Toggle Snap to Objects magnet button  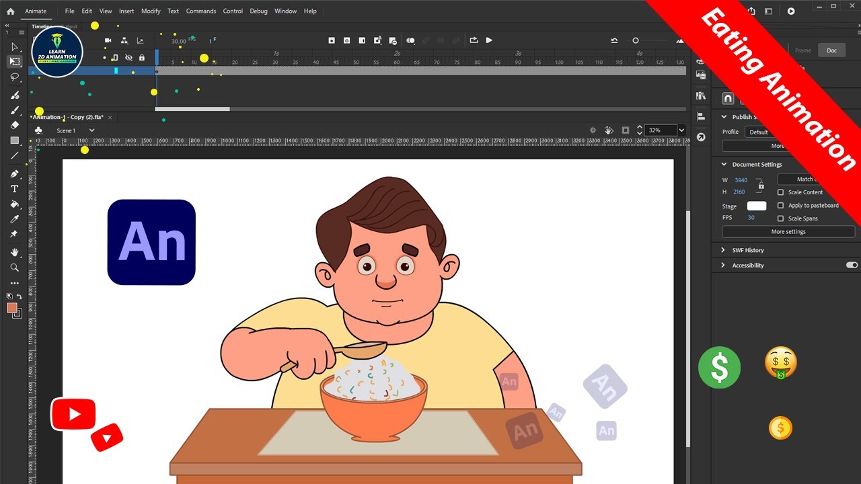pos(728,98)
